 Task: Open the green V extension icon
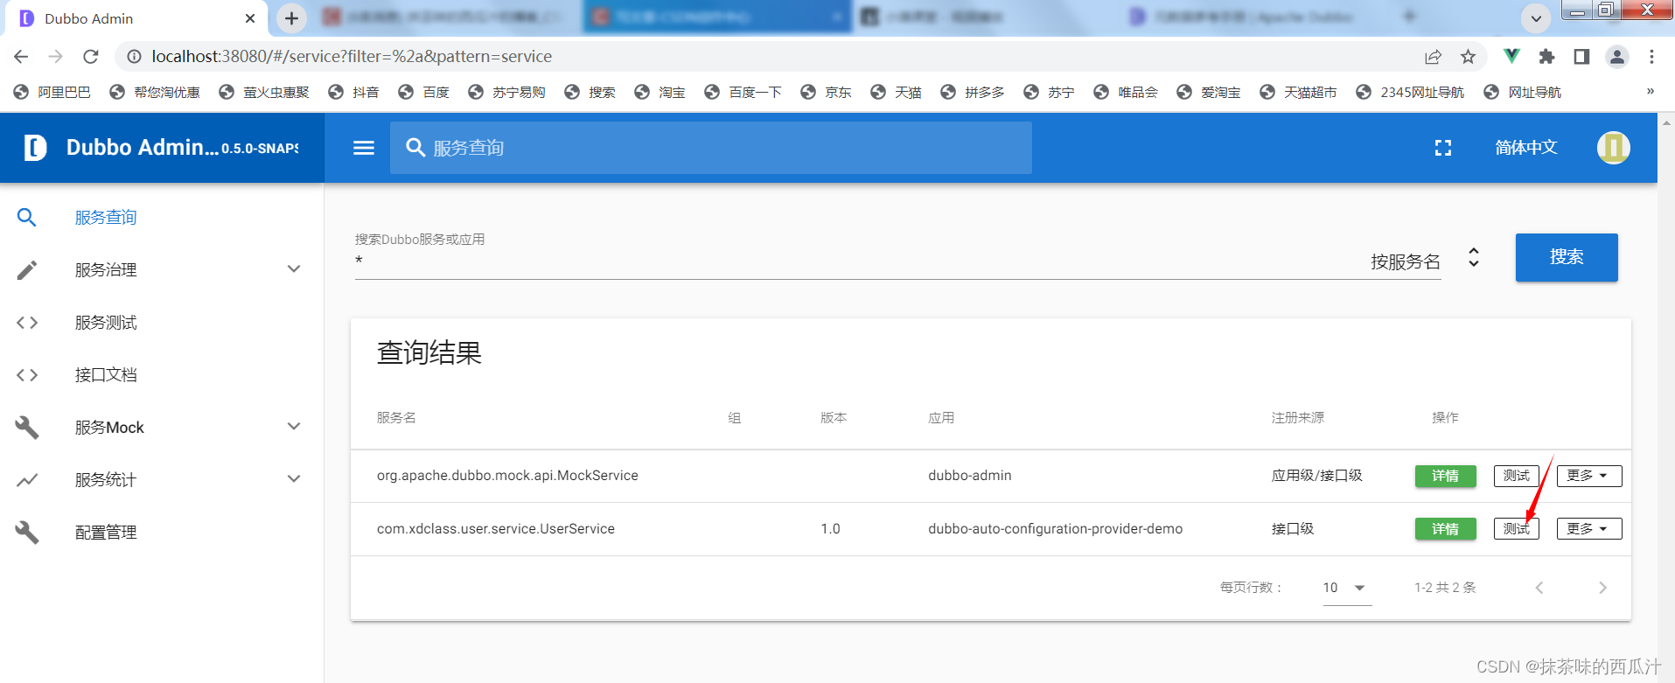coord(1511,56)
